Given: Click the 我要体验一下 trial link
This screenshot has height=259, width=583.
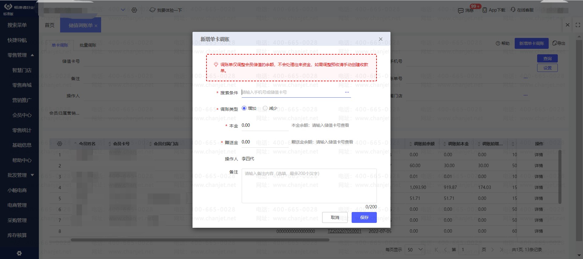Looking at the screenshot, I should pos(166,10).
